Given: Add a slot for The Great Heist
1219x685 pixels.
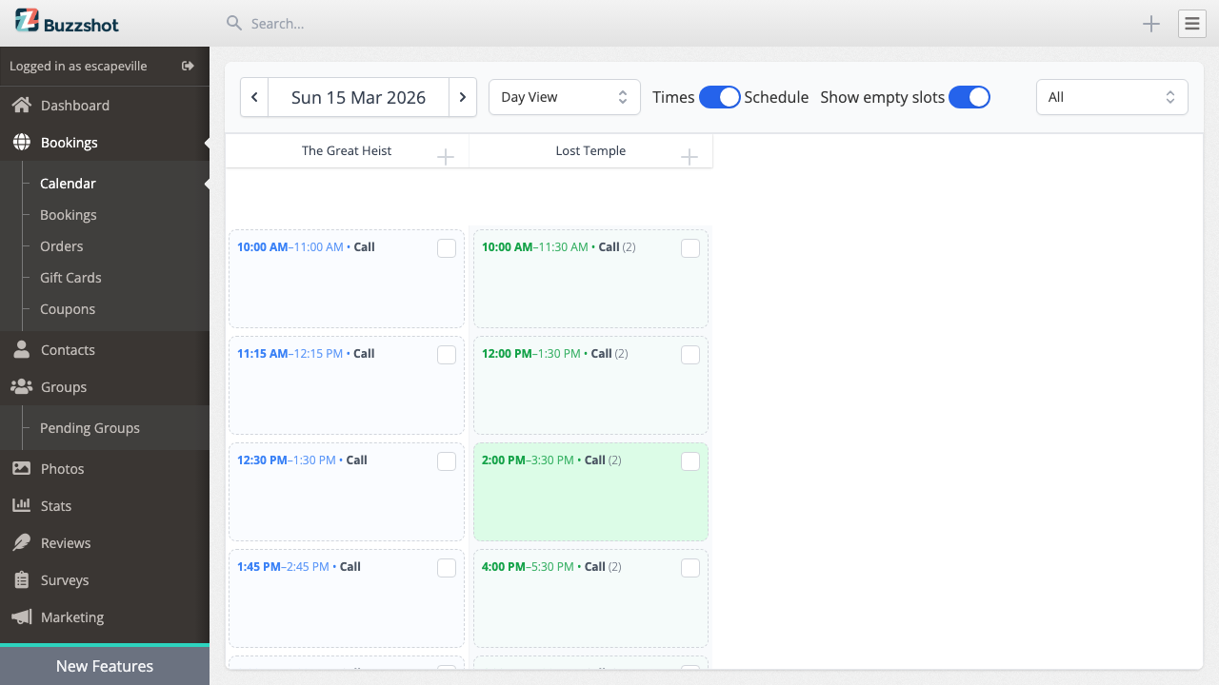Looking at the screenshot, I should 445,155.
